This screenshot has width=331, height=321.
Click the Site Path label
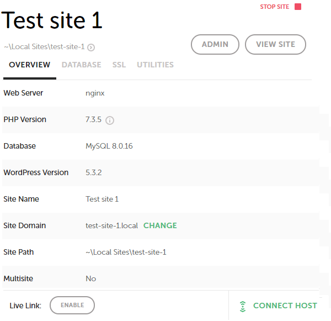pyautogui.click(x=19, y=252)
